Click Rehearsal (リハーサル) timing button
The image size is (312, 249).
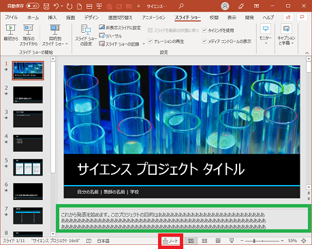tap(110, 36)
